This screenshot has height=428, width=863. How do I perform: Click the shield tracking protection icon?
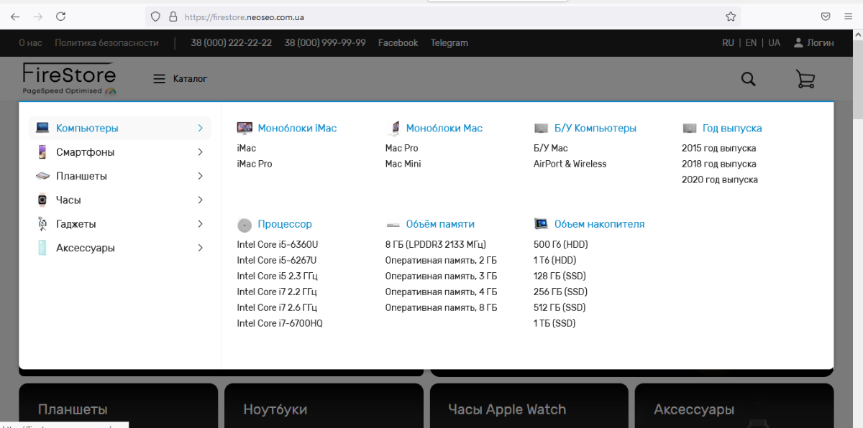coord(155,17)
